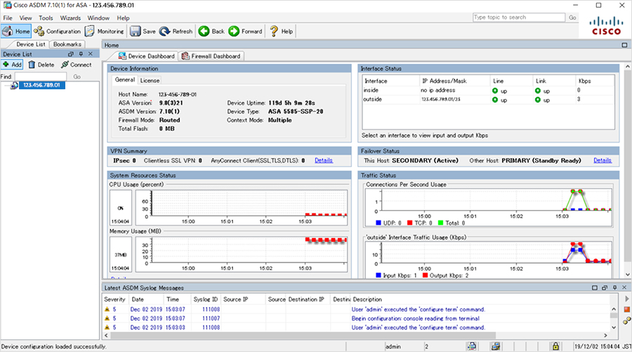This screenshot has height=352, width=632.
Task: Click Go next to topic search
Action: (572, 18)
